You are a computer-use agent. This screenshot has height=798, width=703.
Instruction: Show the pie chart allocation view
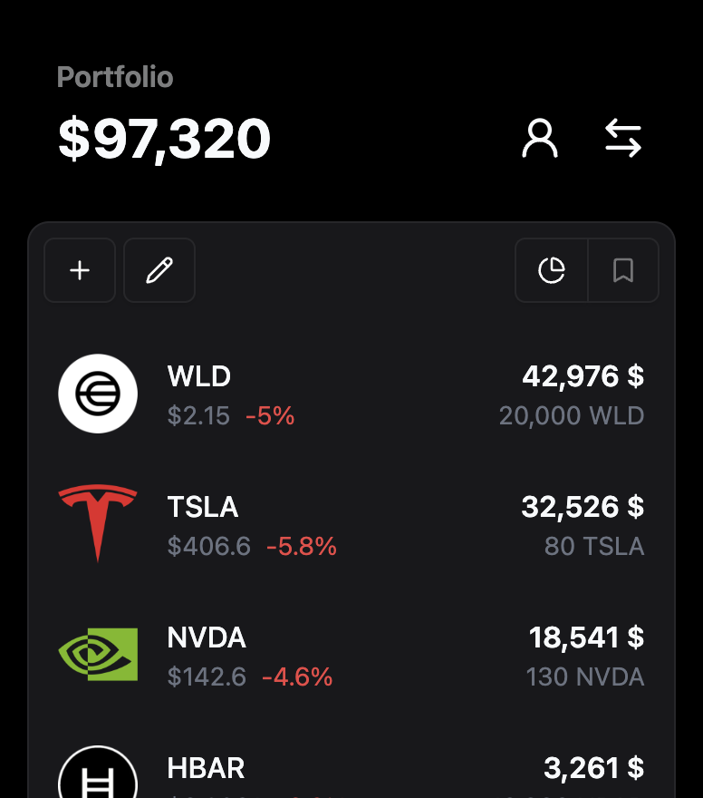(x=552, y=270)
